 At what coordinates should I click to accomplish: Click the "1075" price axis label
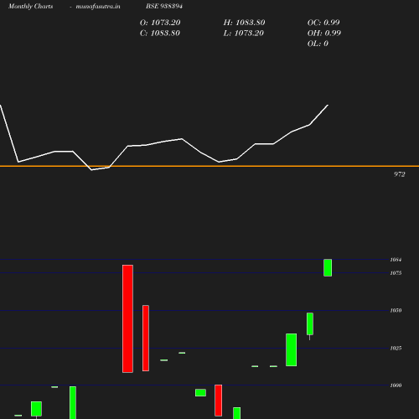396,273
